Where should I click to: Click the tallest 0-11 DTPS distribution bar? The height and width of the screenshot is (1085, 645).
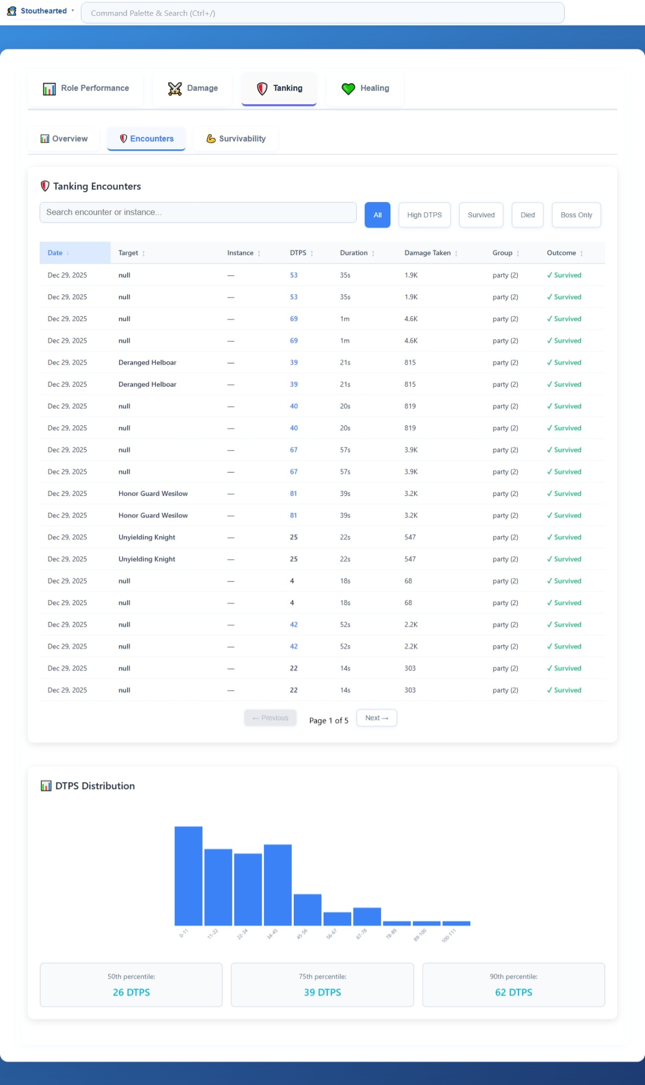(x=188, y=875)
